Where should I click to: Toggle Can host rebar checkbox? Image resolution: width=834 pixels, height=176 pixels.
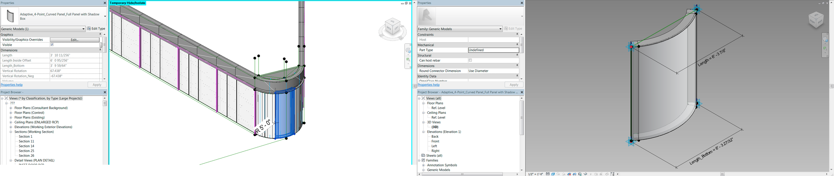470,60
